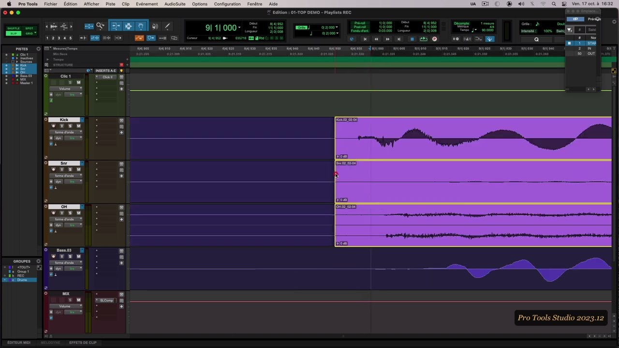This screenshot has height=348, width=619.
Task: Open macOS Spotlight search icon
Action: [x=554, y=4]
